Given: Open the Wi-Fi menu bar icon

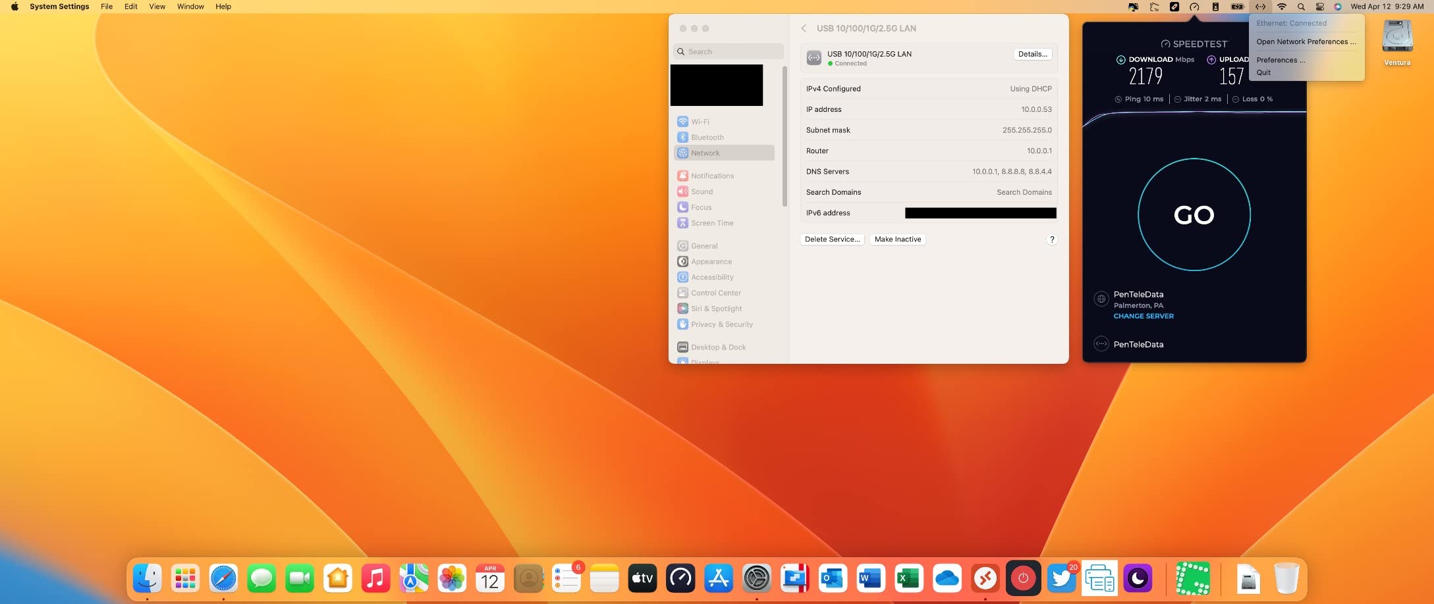Looking at the screenshot, I should (x=1282, y=7).
